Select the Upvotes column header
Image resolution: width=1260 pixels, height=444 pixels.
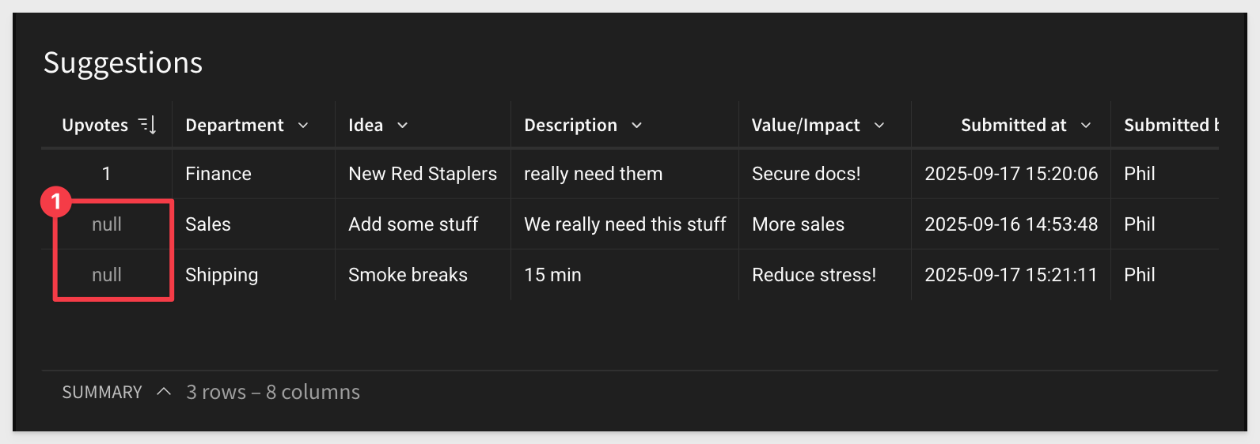point(95,126)
